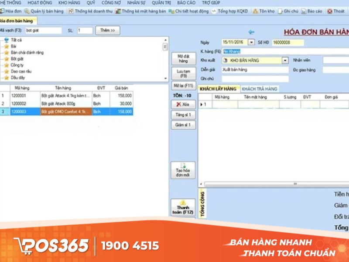This screenshot has width=349, height=262.
Task: Click the Thêm >> button
Action: [107, 31]
